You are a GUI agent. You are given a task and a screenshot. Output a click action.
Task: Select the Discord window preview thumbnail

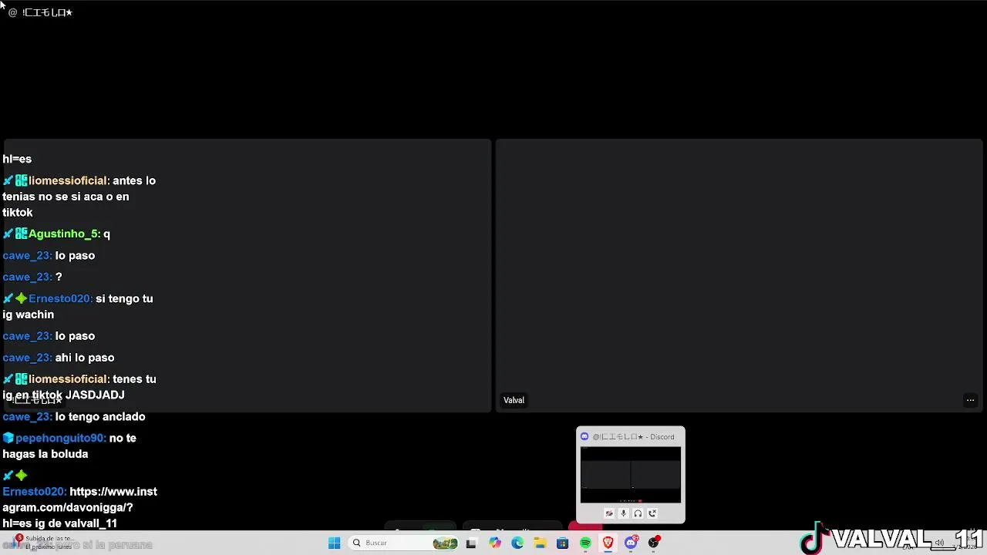point(631,475)
